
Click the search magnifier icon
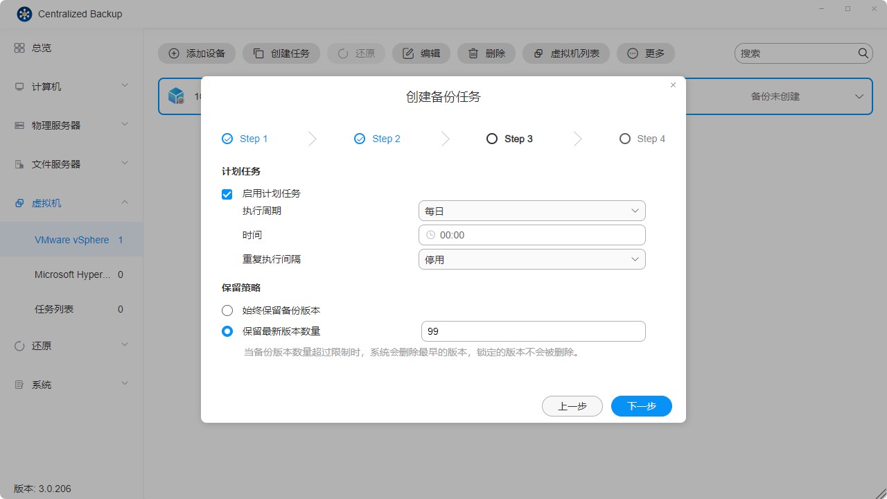tap(863, 53)
